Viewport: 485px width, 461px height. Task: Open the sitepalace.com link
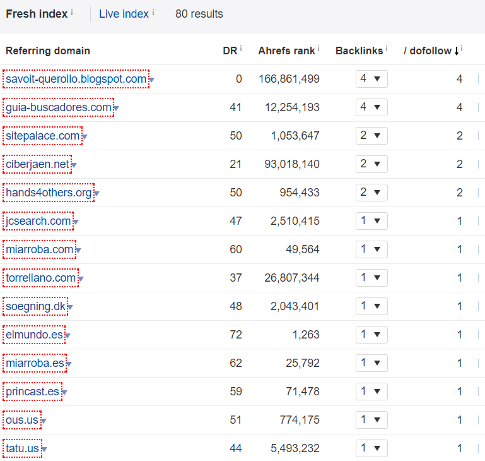[x=43, y=136]
